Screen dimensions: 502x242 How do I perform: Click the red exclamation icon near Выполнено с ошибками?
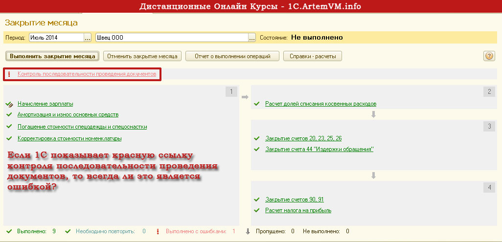pos(158,231)
